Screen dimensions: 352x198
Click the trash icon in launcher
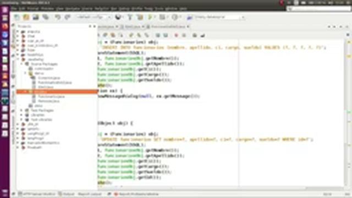[5, 192]
